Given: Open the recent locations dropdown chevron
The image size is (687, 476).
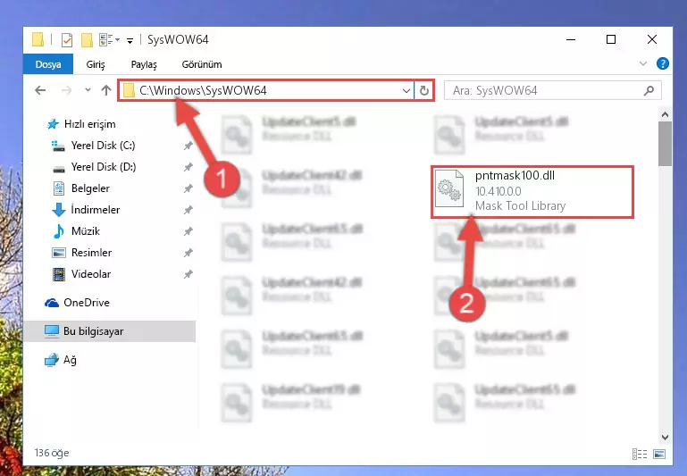Looking at the screenshot, I should pyautogui.click(x=88, y=90).
